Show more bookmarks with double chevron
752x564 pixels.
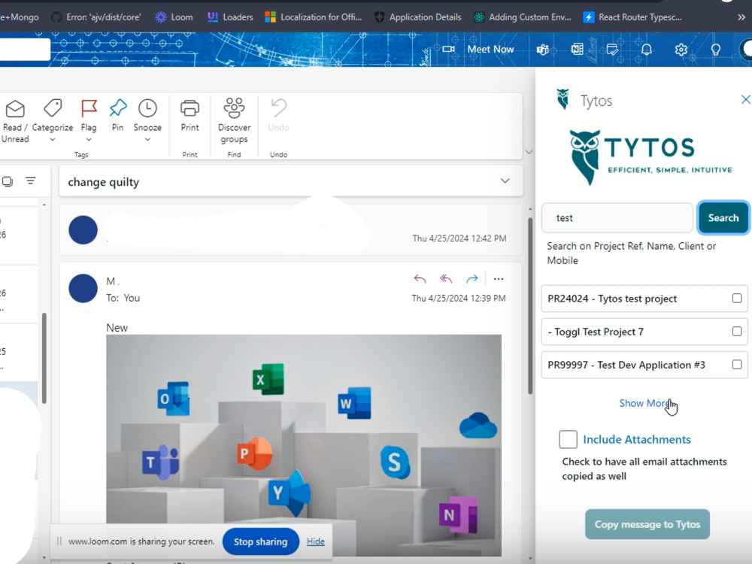point(741,17)
